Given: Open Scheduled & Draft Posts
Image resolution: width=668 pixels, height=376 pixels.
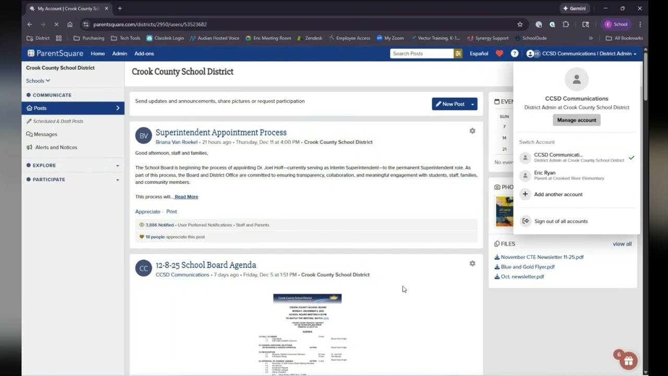Looking at the screenshot, I should (x=55, y=121).
